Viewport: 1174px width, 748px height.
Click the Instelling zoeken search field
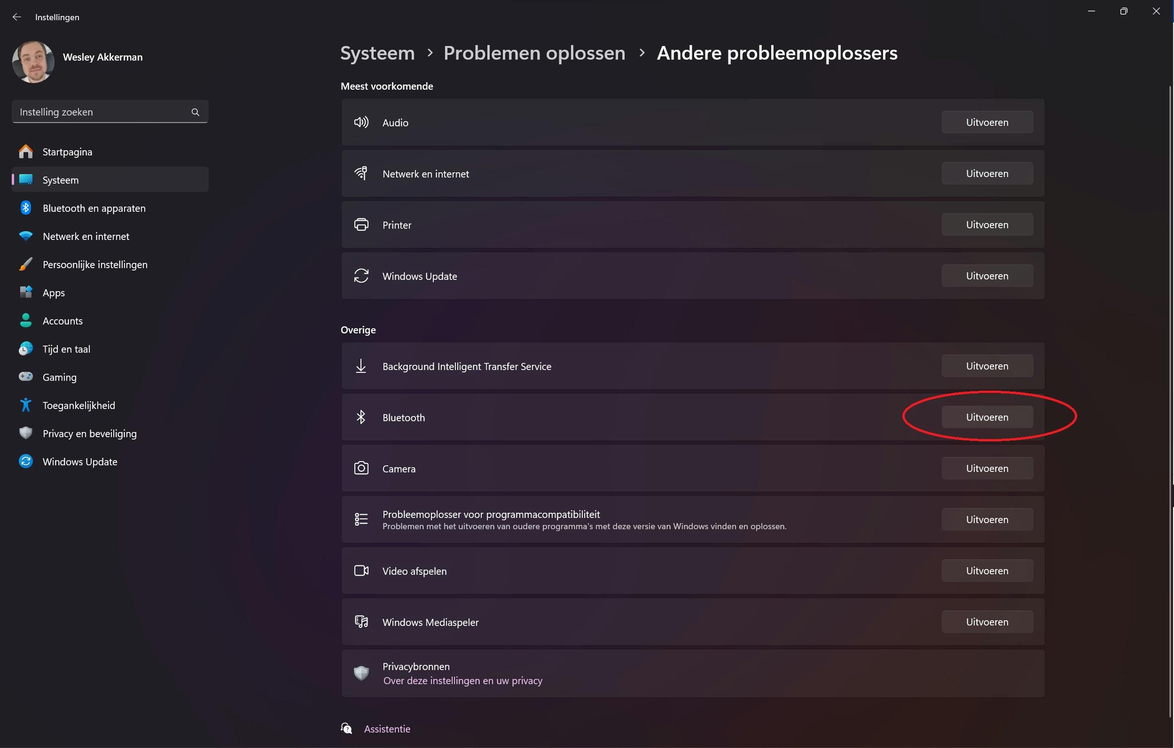(102, 112)
